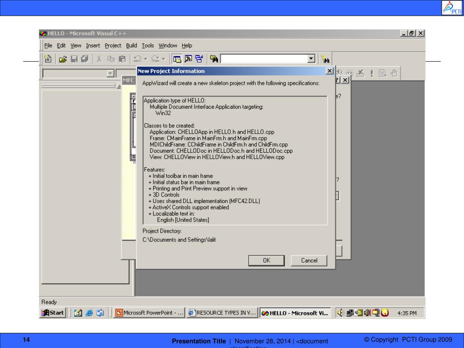Click the 'ActiveX Controls support enabled' line
464x348 pixels.
click(x=188, y=208)
